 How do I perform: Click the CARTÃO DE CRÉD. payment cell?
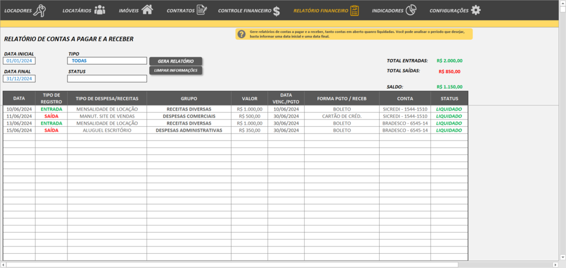(x=342, y=116)
